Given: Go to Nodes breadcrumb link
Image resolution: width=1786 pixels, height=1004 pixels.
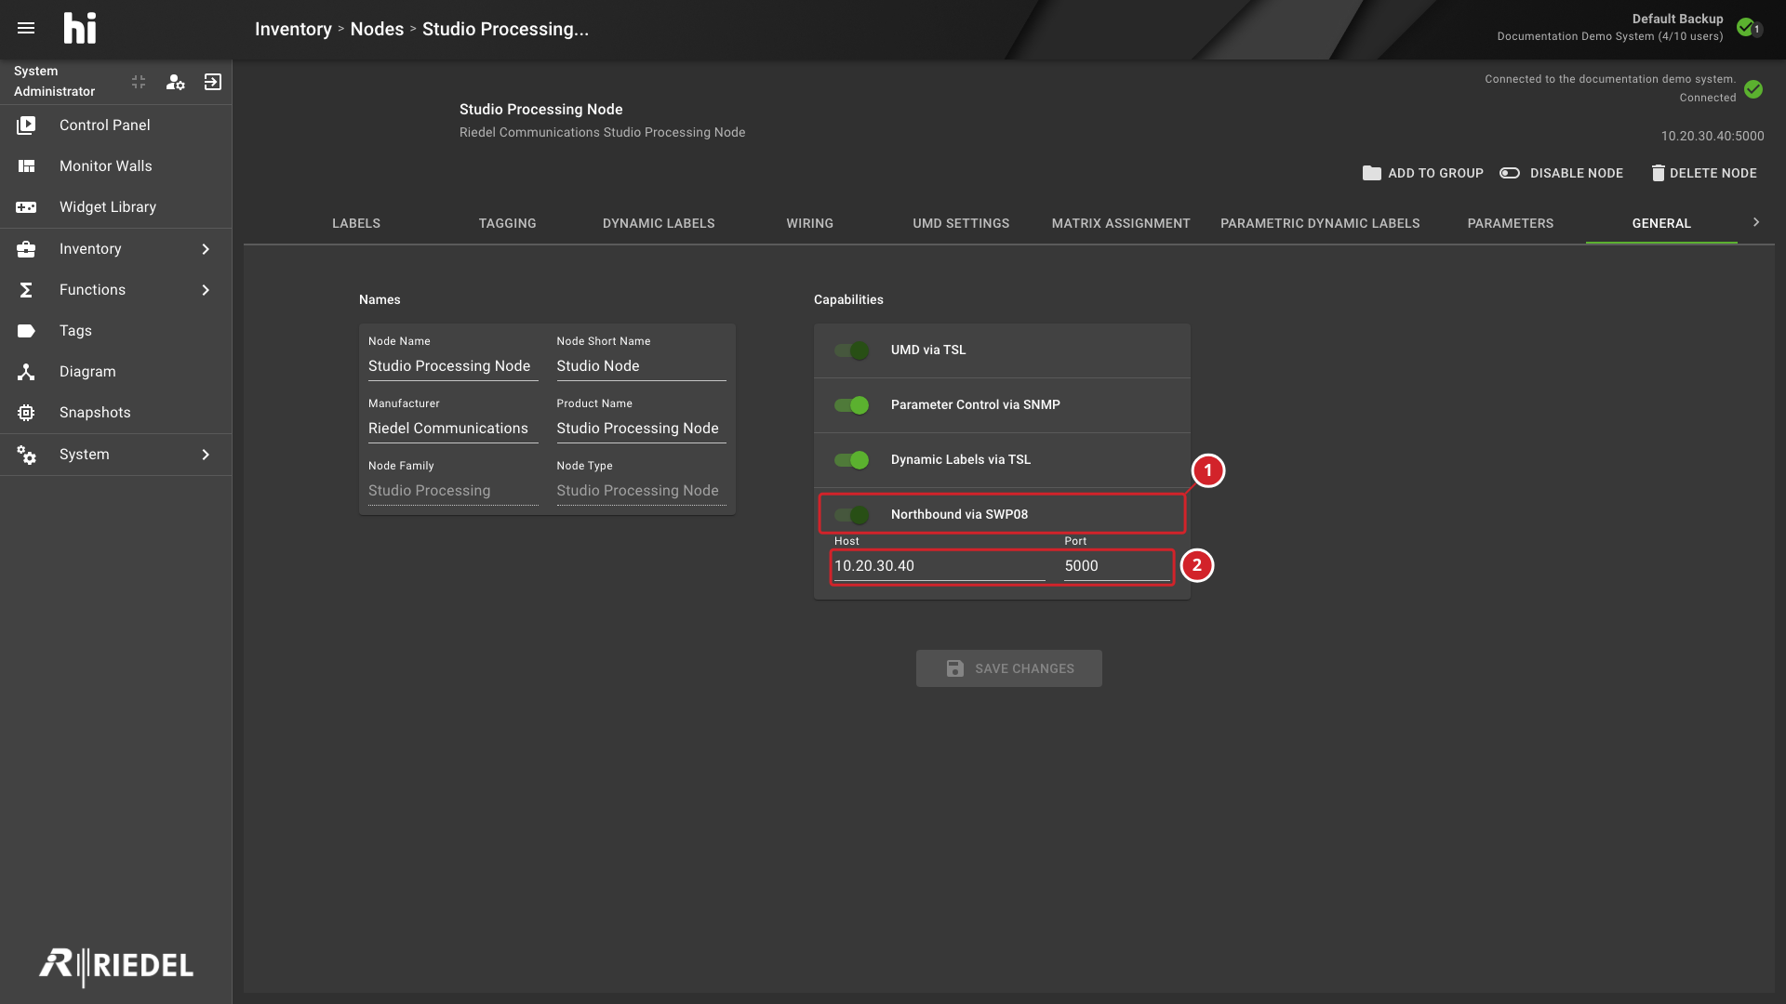Looking at the screenshot, I should pyautogui.click(x=377, y=29).
